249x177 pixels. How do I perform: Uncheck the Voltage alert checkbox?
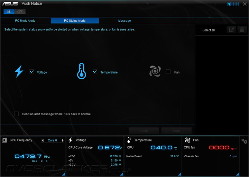pyautogui.click(x=32, y=72)
